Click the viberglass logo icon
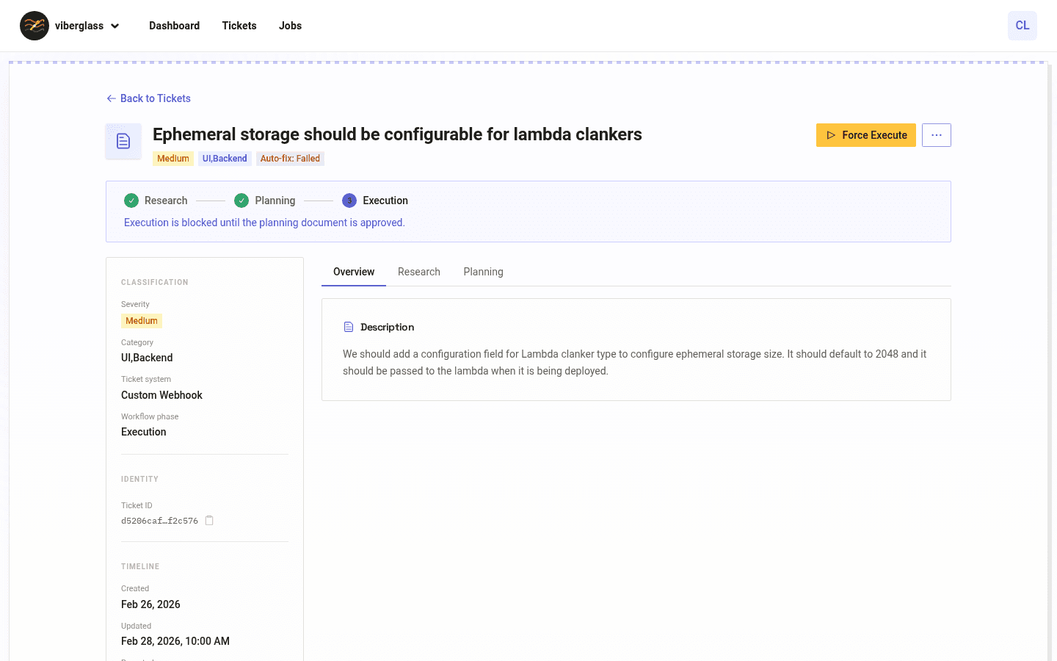The width and height of the screenshot is (1057, 661). 34,26
